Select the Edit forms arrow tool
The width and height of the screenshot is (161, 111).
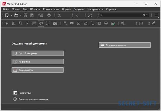[x=27, y=23]
